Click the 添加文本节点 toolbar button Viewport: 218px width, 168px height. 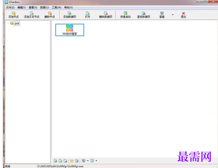pos(31,15)
